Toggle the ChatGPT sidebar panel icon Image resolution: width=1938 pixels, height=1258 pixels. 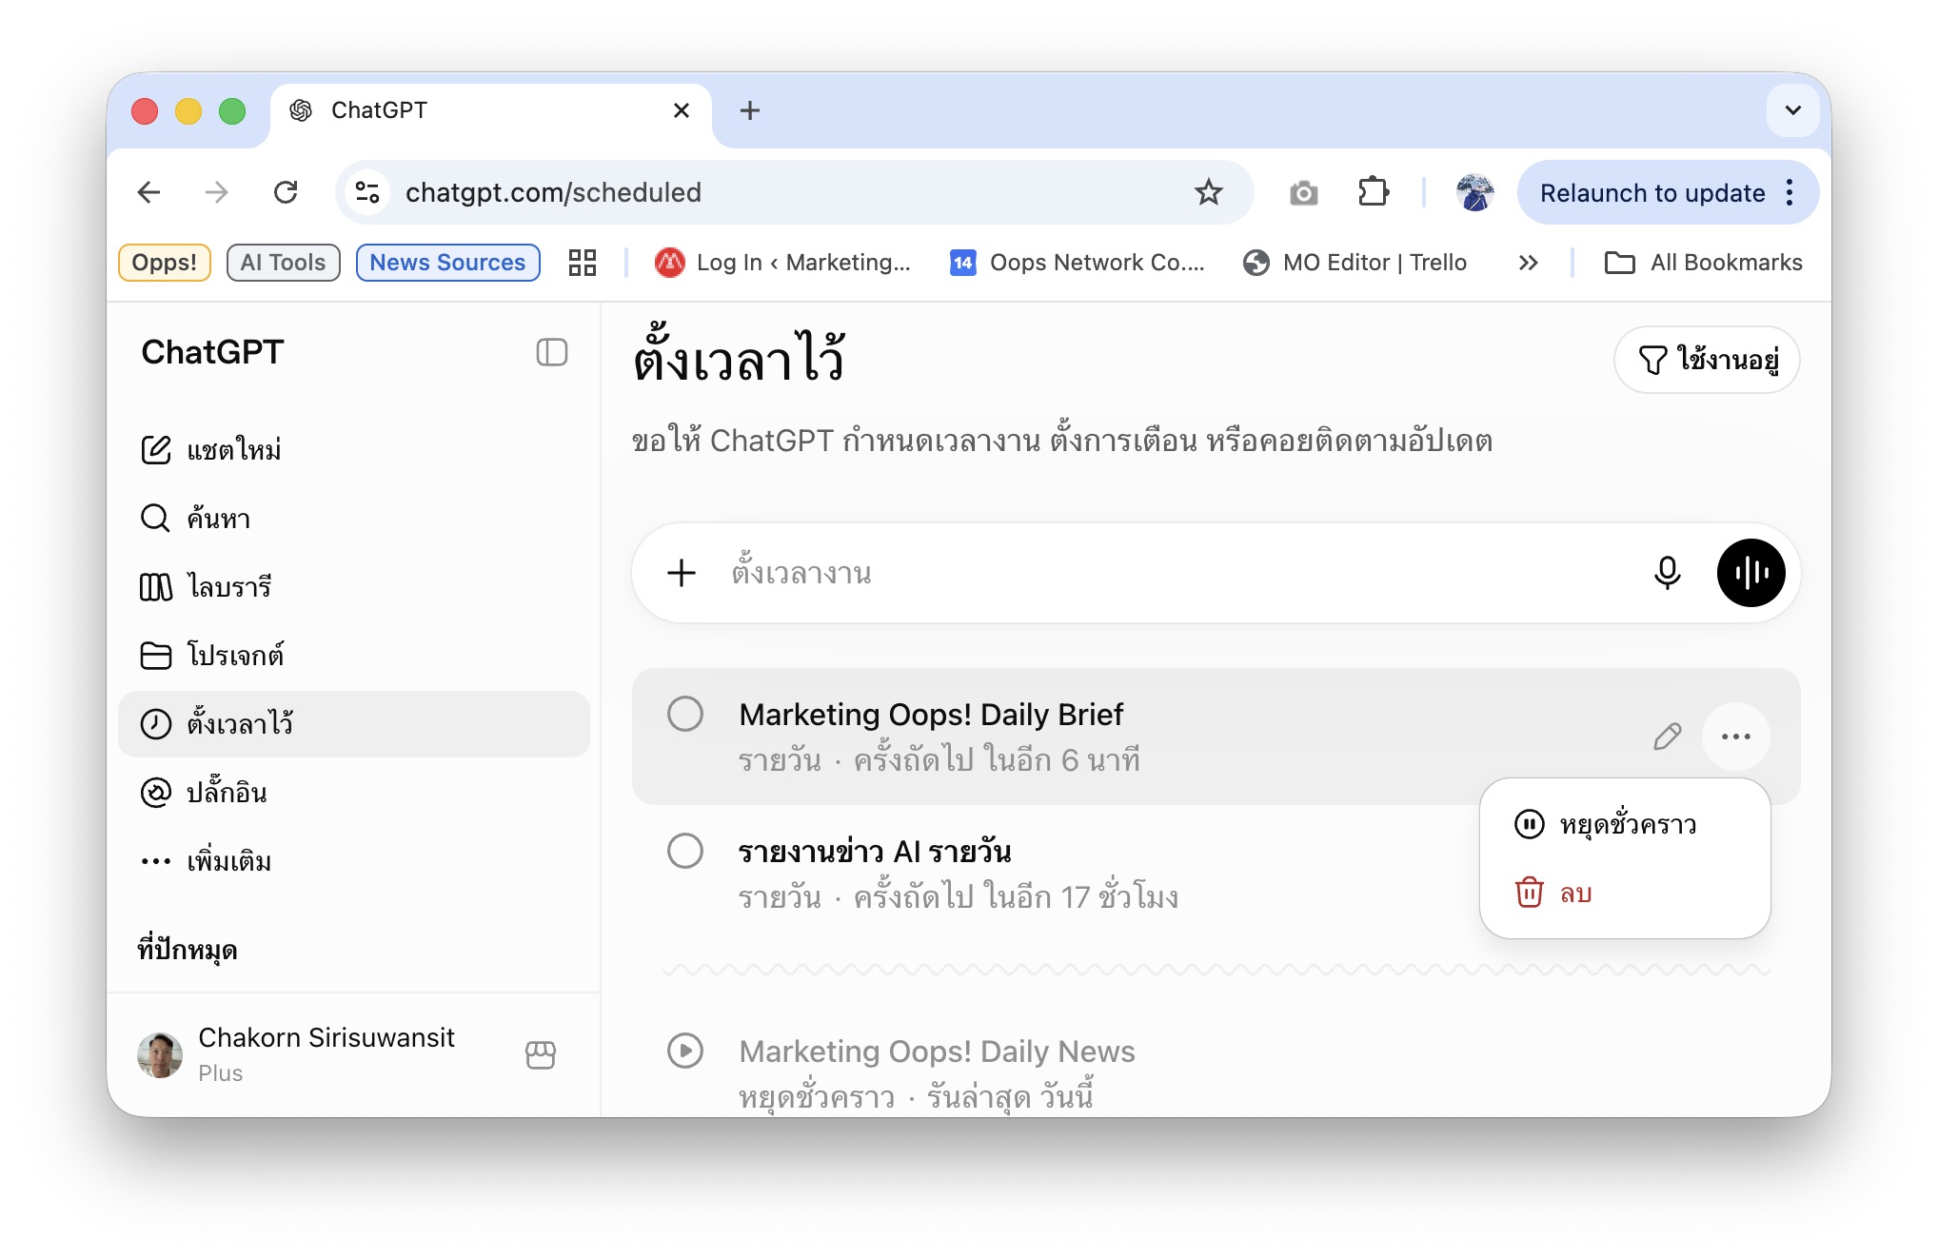pyautogui.click(x=552, y=352)
